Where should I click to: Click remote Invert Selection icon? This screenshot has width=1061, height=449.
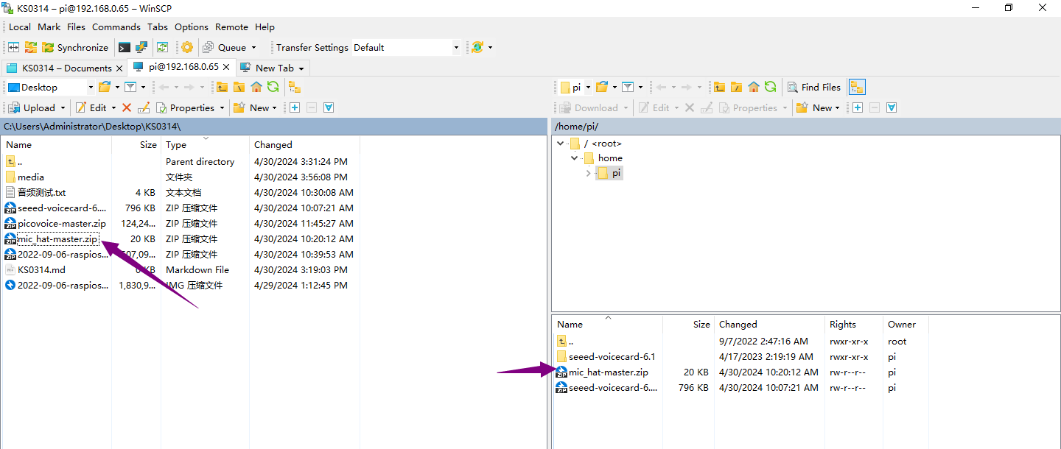892,107
